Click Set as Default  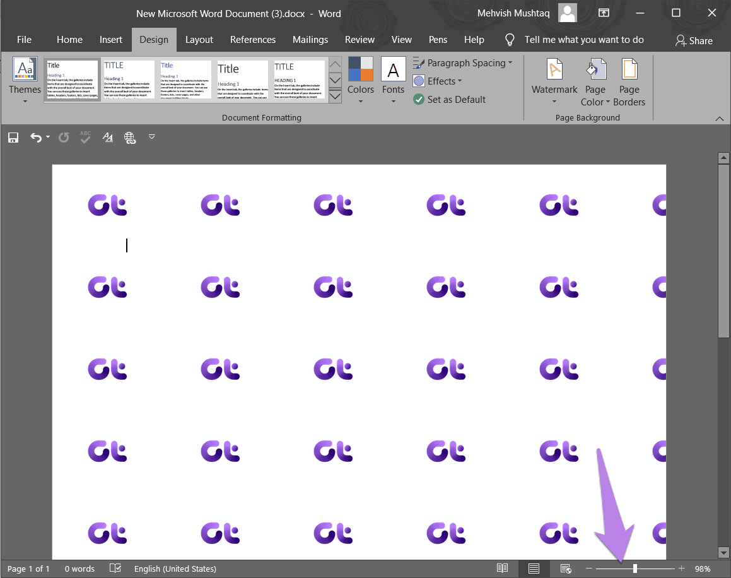coord(450,99)
